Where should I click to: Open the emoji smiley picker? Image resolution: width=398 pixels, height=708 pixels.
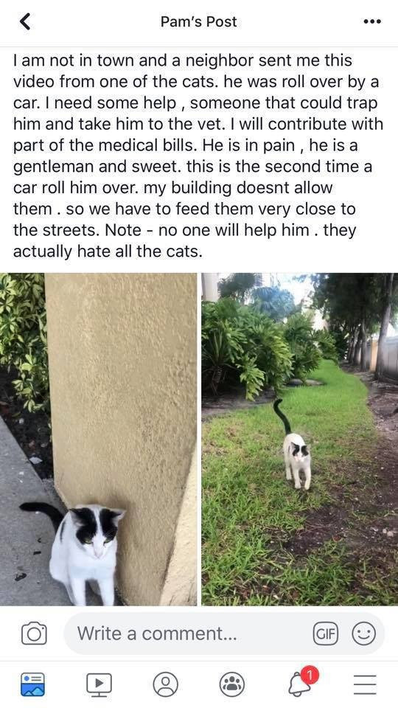point(363,634)
